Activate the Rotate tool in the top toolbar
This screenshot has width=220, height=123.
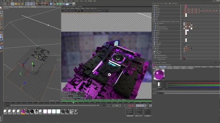point(19,4)
